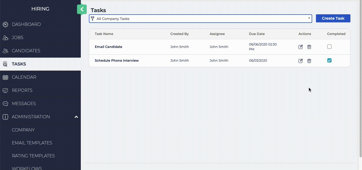
Task: Edit the Email Candidate task
Action: [300, 47]
